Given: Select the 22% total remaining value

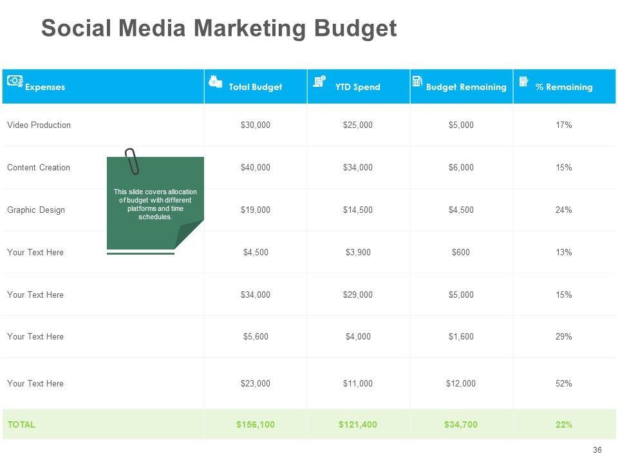Looking at the screenshot, I should (564, 424).
